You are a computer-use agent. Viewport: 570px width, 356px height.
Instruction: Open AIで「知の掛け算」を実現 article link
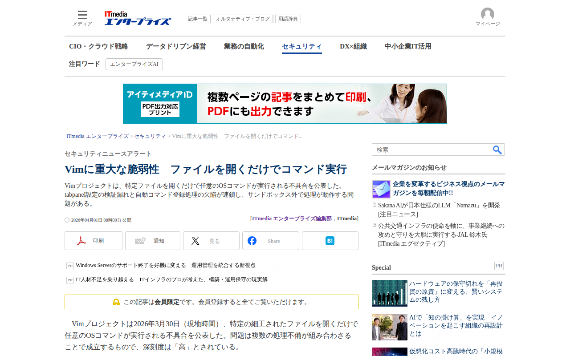click(456, 325)
